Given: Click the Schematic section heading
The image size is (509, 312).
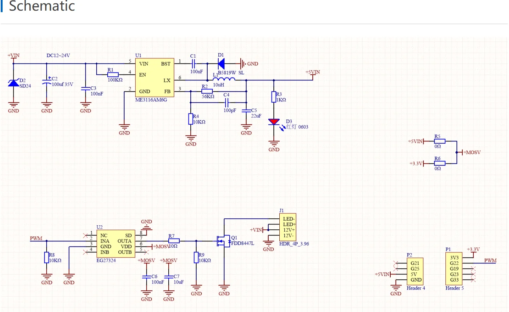Looking at the screenshot, I should click(42, 6).
